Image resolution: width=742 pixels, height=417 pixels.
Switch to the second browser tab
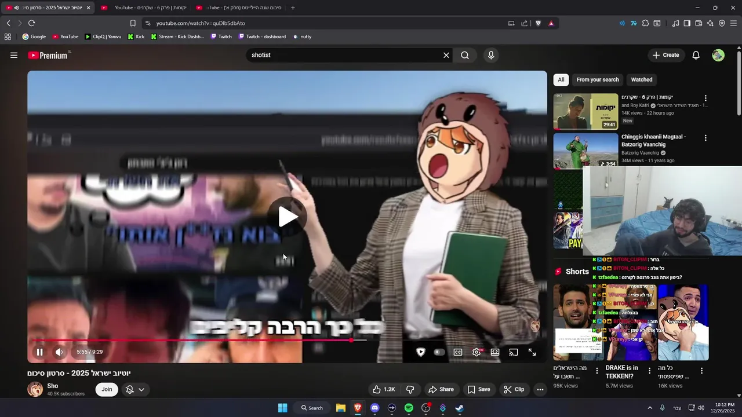pos(145,8)
